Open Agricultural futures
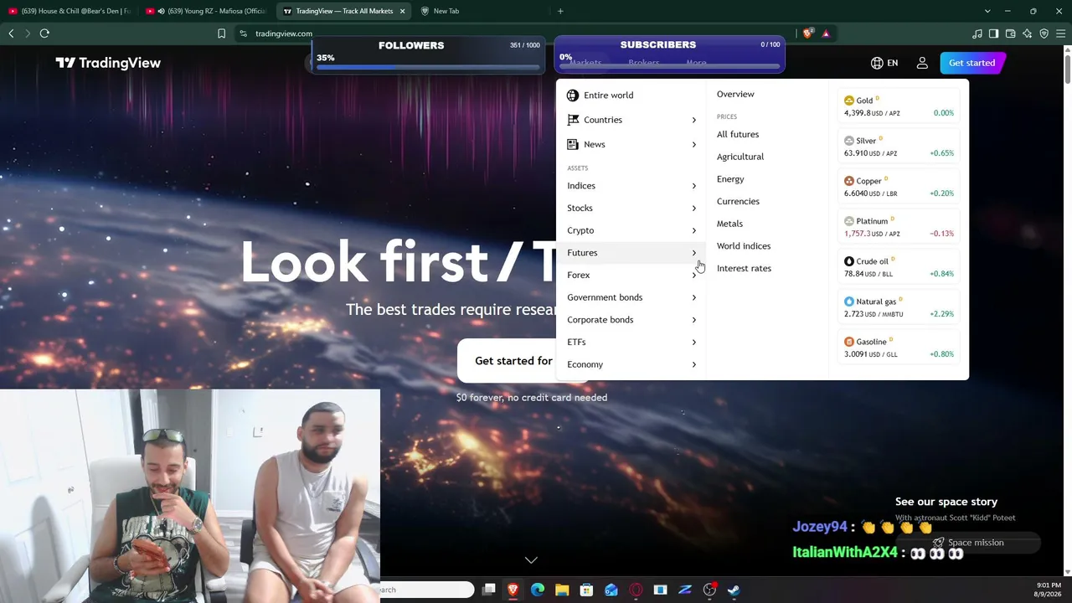1072x603 pixels. tap(740, 157)
